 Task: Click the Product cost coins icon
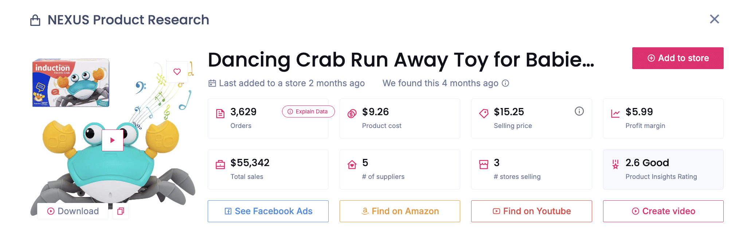coord(352,114)
